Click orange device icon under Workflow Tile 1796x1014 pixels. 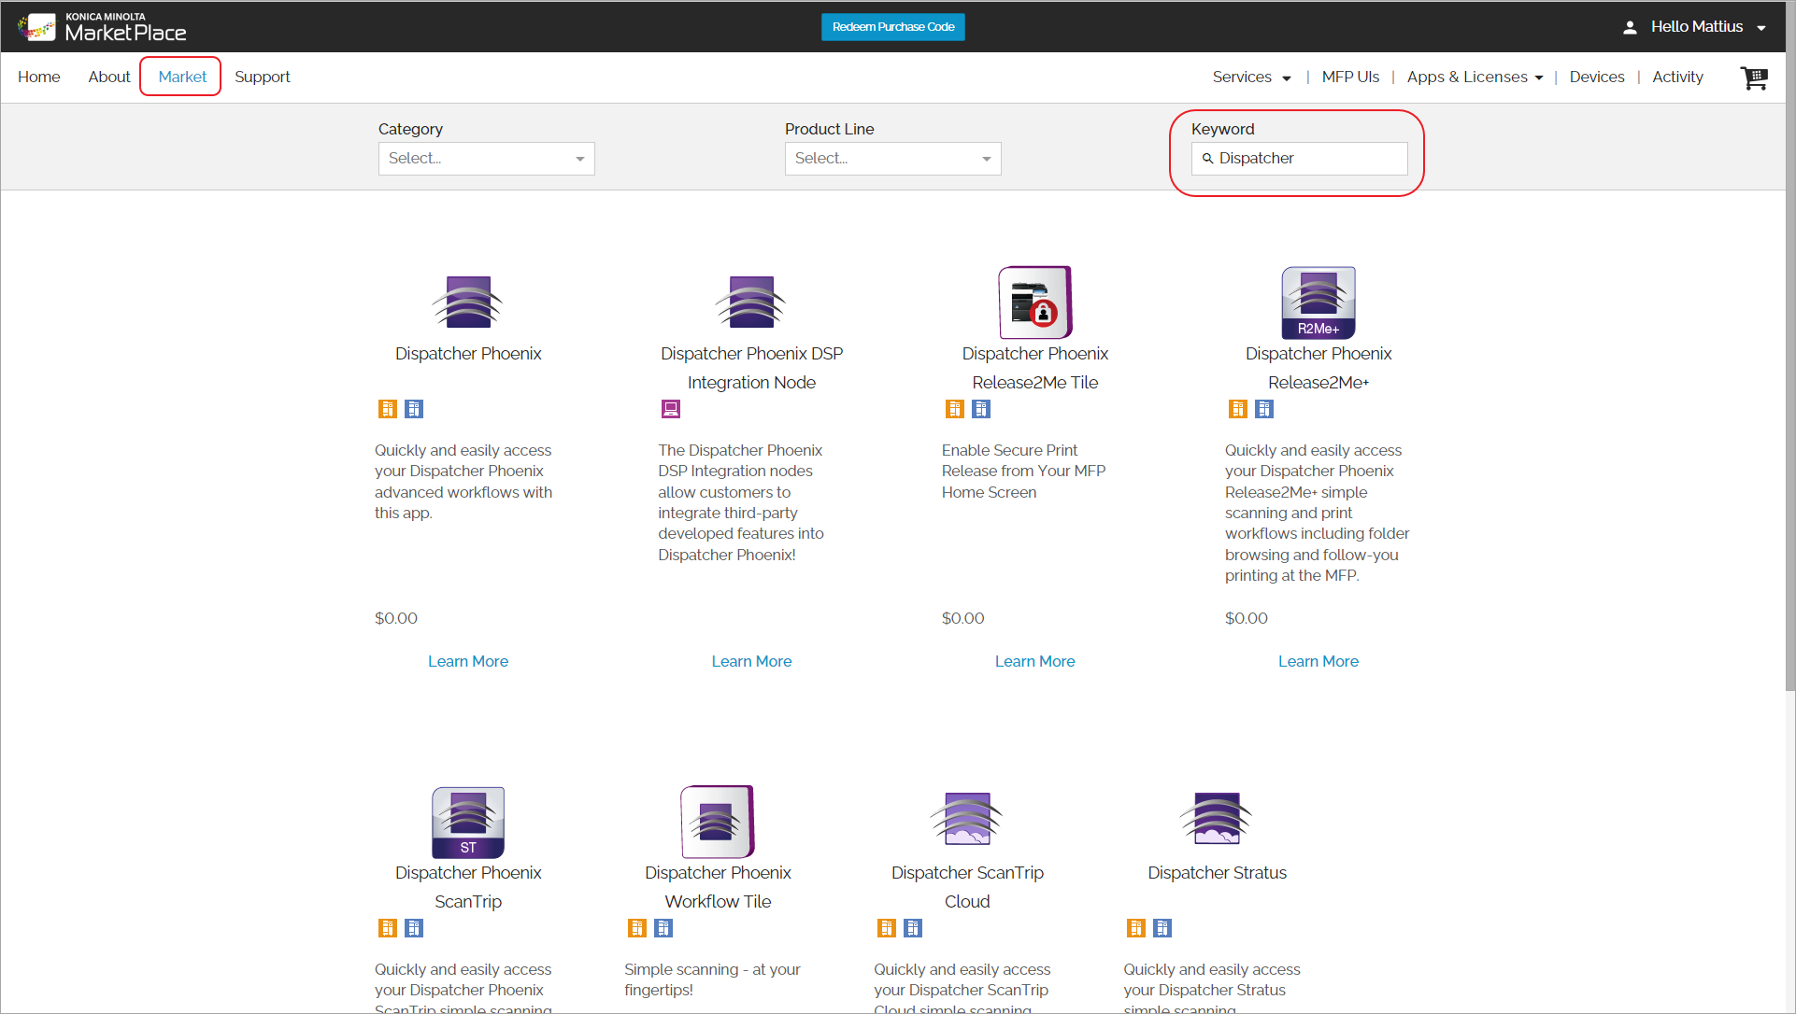637,928
